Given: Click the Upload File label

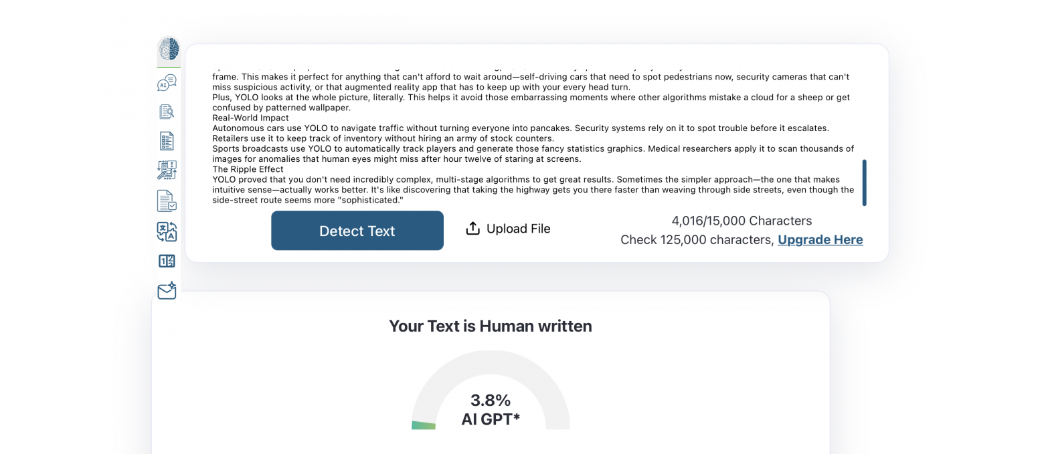Looking at the screenshot, I should click(518, 229).
